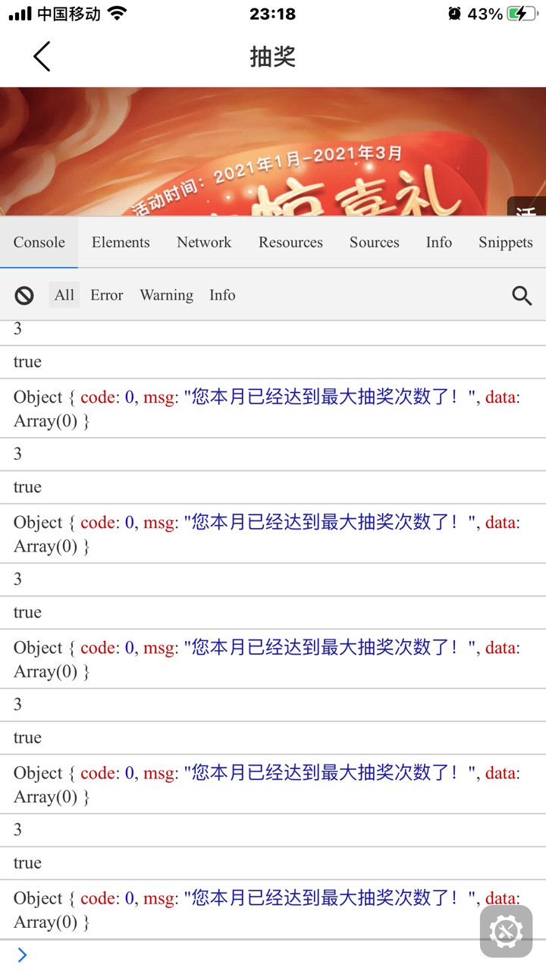Open the Sources tab
The height and width of the screenshot is (971, 546).
374,242
